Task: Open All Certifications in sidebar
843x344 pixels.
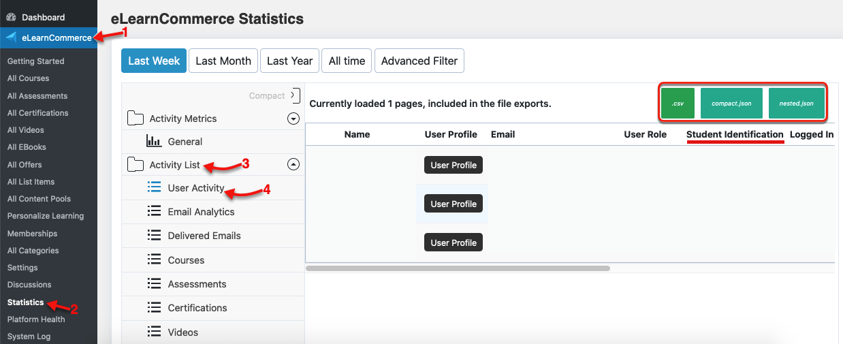Action: 37,113
